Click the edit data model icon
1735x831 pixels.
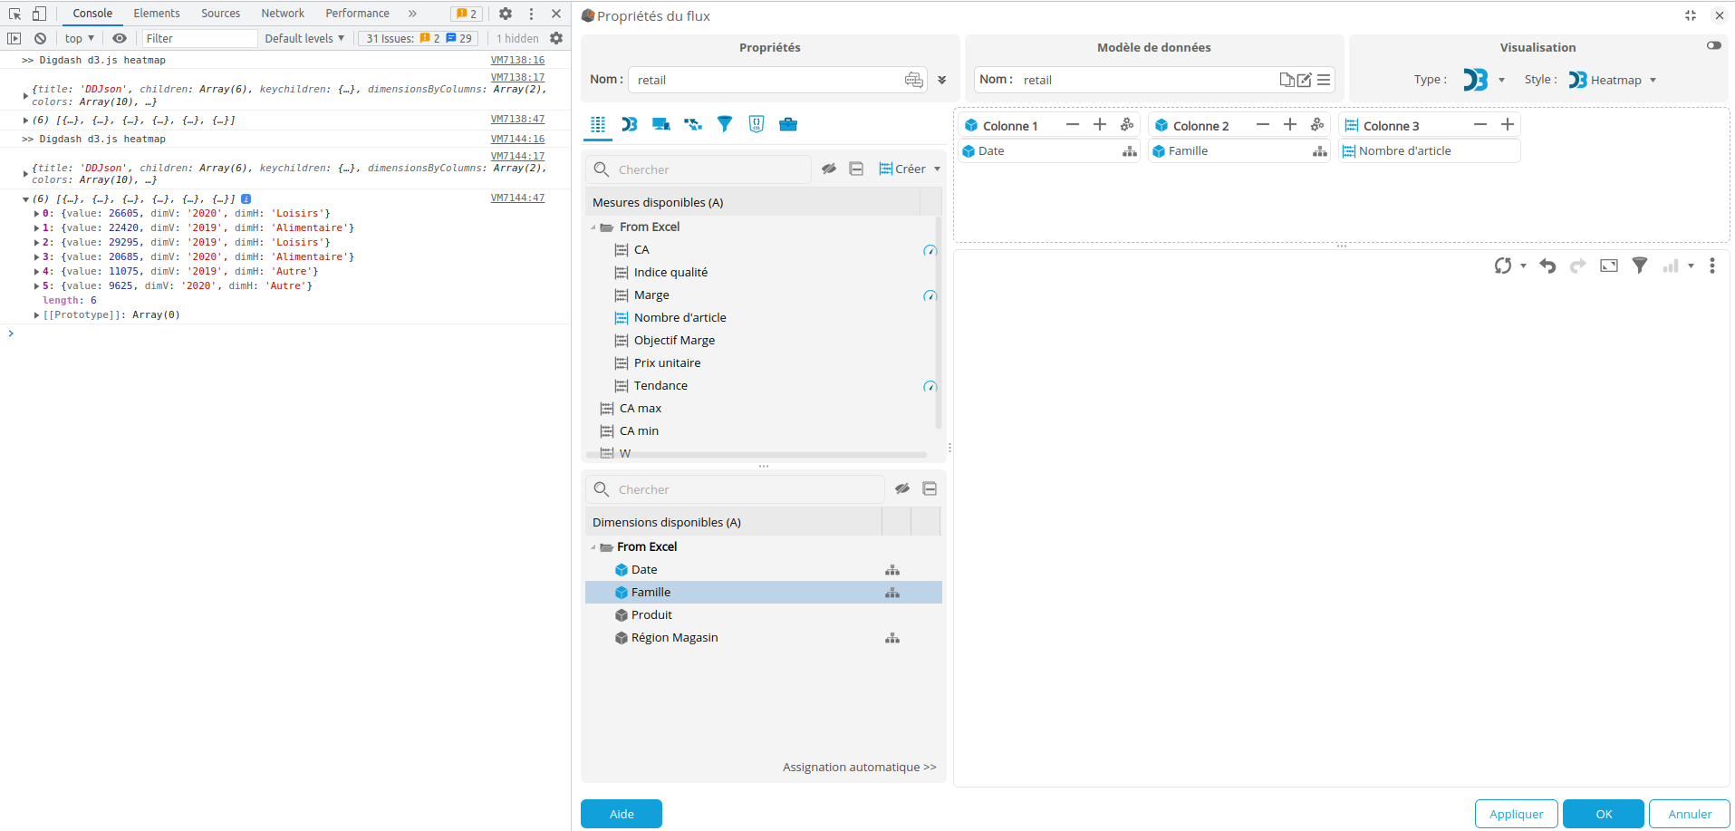1305,80
